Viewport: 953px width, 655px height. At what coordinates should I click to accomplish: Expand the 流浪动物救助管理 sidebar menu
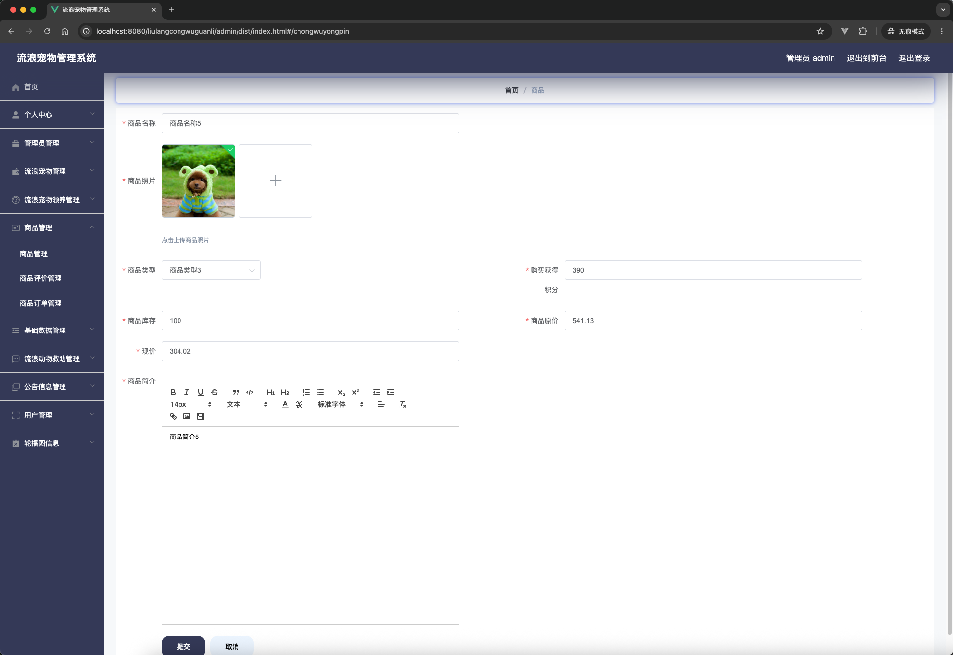pos(52,358)
